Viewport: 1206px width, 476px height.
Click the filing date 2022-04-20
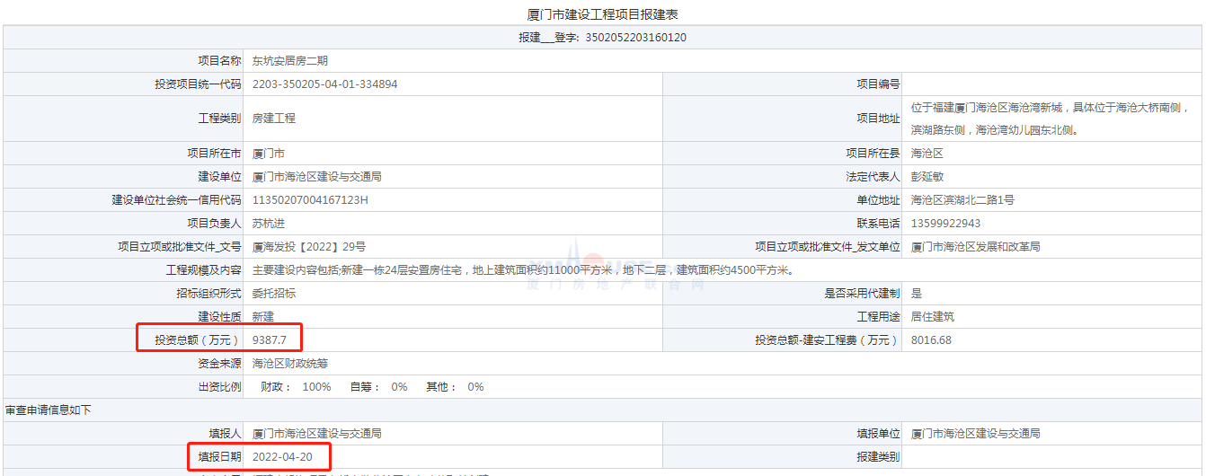point(282,457)
